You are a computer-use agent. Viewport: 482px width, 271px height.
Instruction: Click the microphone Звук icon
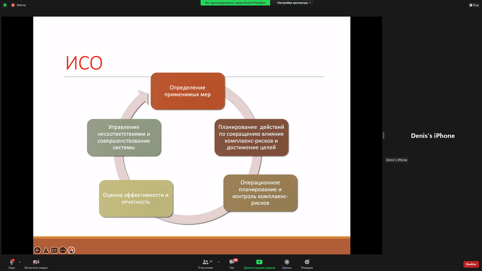coord(12,262)
